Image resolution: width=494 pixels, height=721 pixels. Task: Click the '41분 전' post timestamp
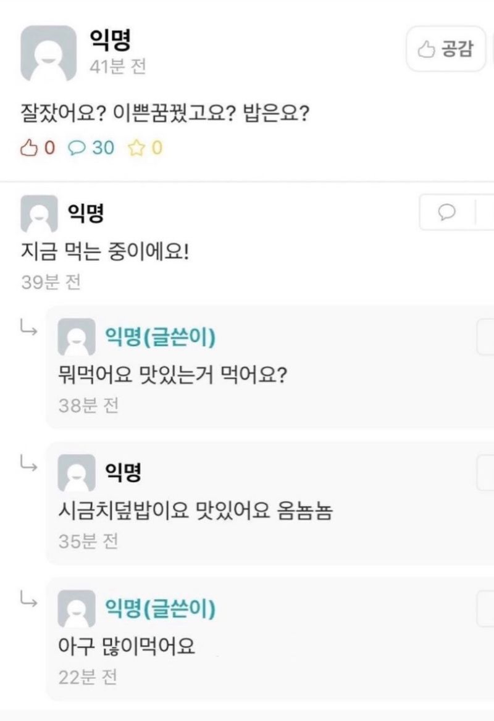[118, 67]
